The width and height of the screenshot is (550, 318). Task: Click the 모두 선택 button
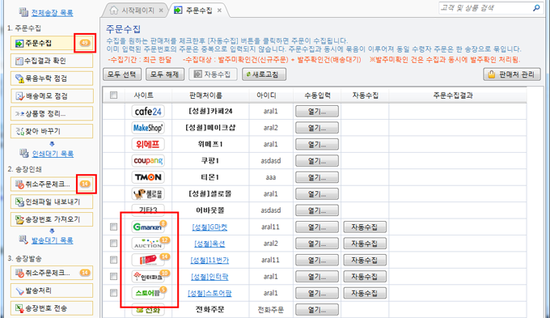pos(122,74)
